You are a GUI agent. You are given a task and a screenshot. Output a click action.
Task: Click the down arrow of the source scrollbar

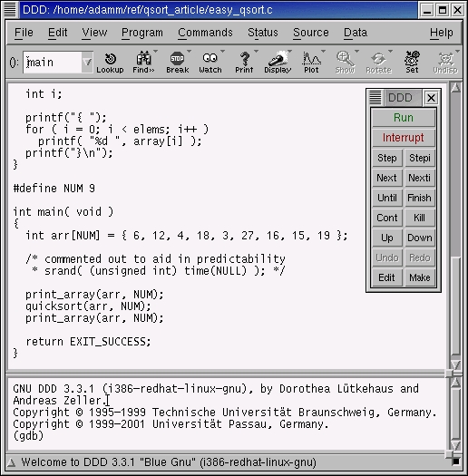(x=455, y=364)
